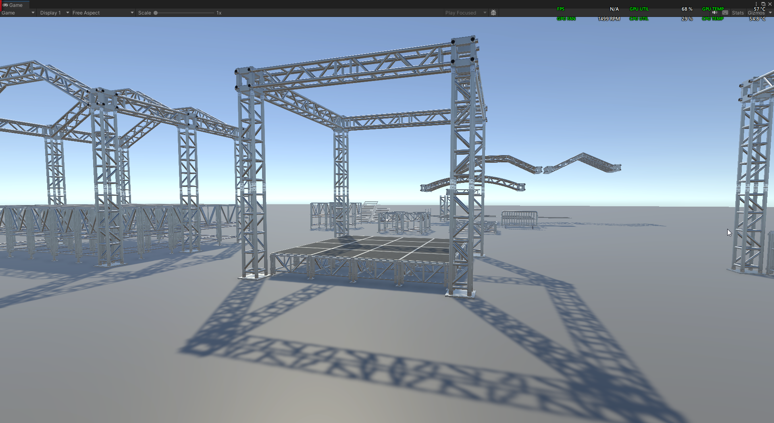Click the 29 % CPU UTIL value
Viewport: 774px width, 423px height.
pos(687,19)
